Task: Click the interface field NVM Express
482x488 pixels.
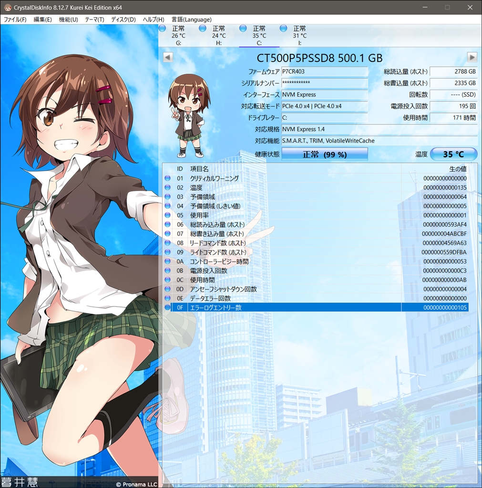Action: (x=325, y=95)
